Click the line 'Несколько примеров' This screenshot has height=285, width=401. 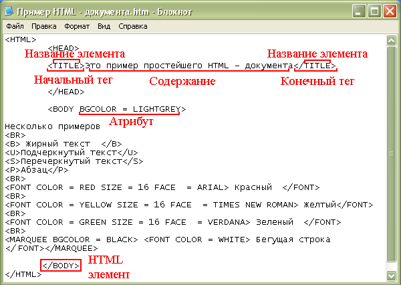pos(52,126)
